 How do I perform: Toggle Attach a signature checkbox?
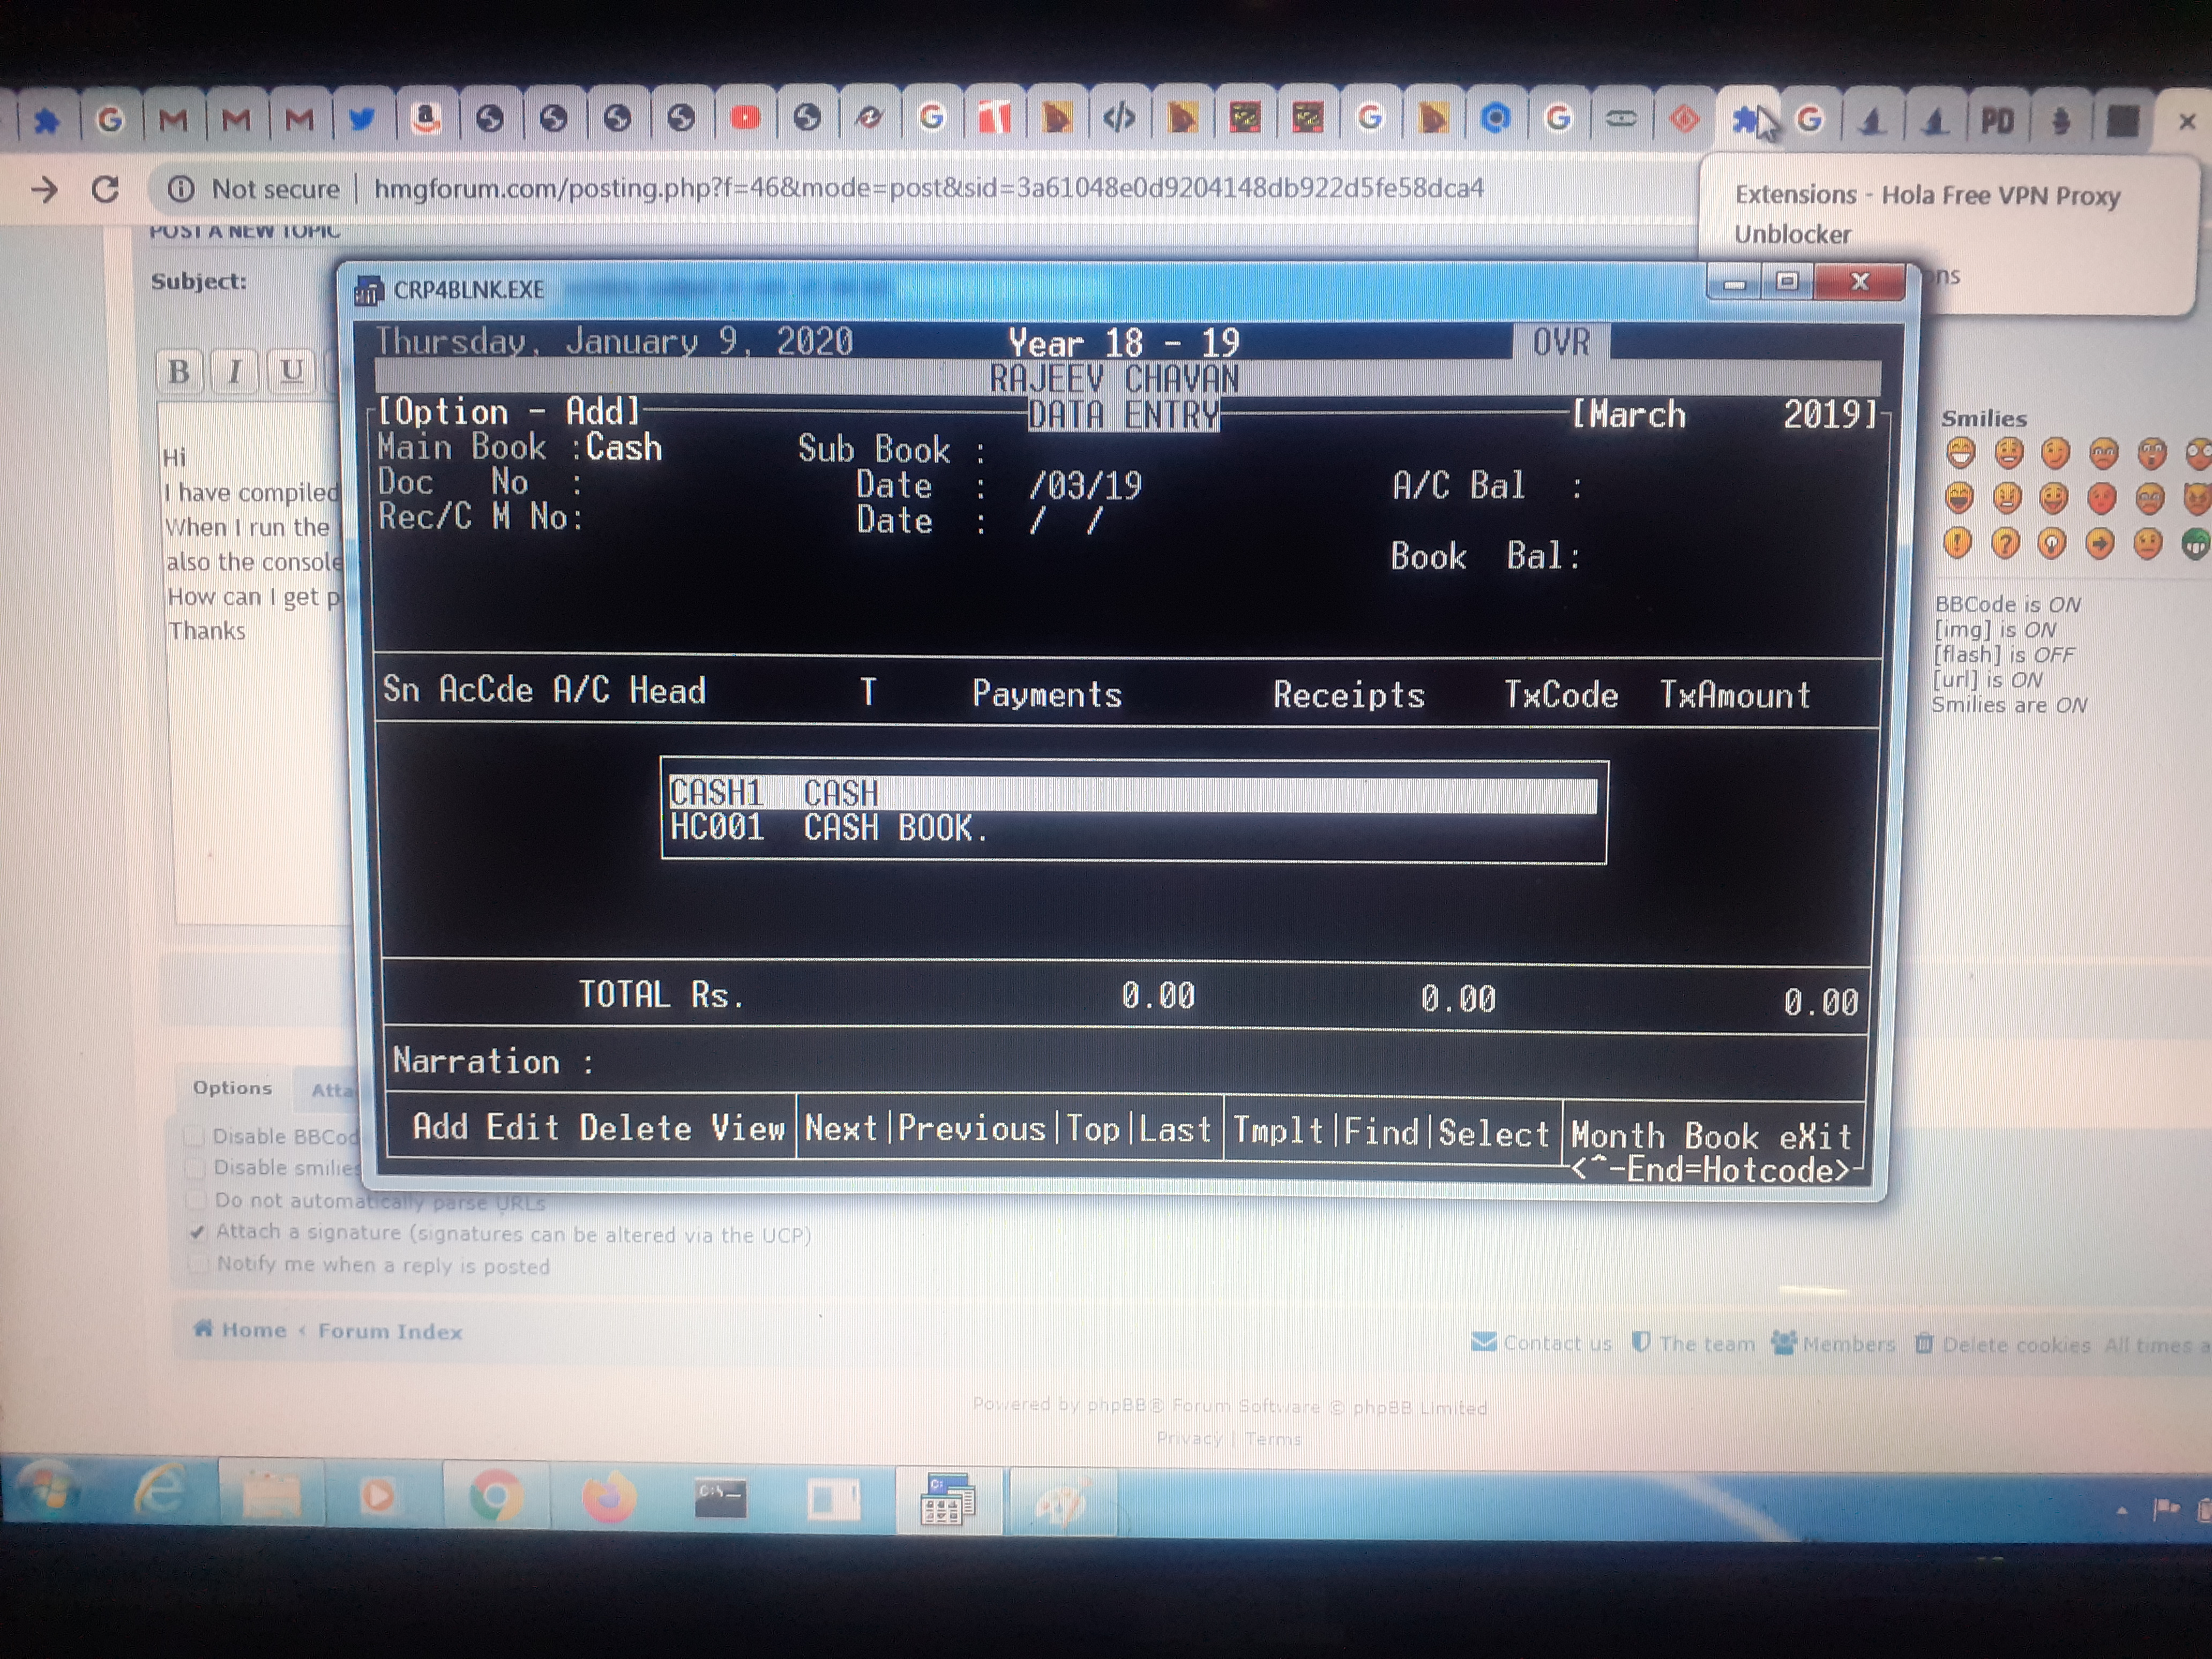coord(197,1232)
